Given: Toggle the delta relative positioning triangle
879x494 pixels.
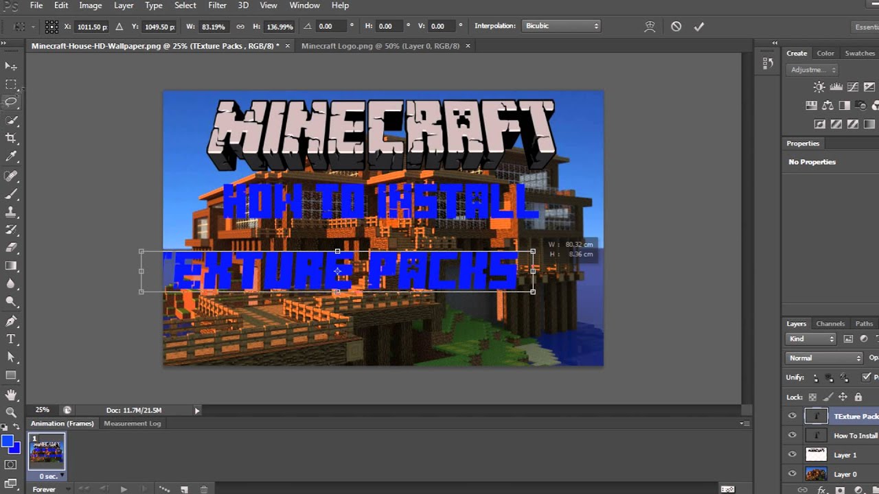Looking at the screenshot, I should point(119,26).
